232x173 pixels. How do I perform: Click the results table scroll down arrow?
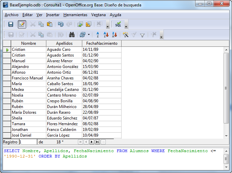coord(226,136)
